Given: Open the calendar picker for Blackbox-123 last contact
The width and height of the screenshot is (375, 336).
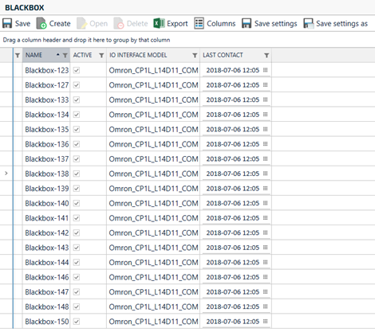Looking at the screenshot, I should tap(265, 70).
